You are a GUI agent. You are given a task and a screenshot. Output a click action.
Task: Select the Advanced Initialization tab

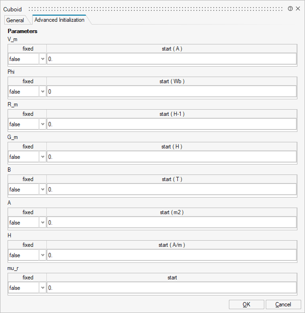click(60, 20)
